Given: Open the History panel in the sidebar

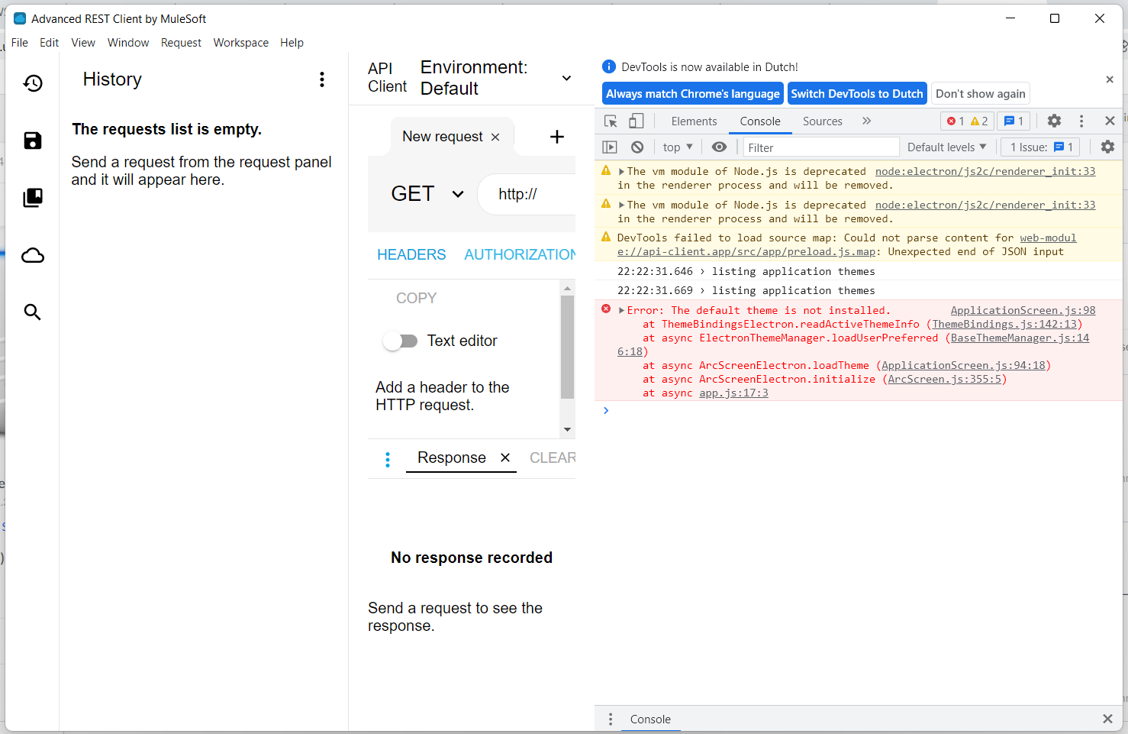Looking at the screenshot, I should (x=33, y=82).
